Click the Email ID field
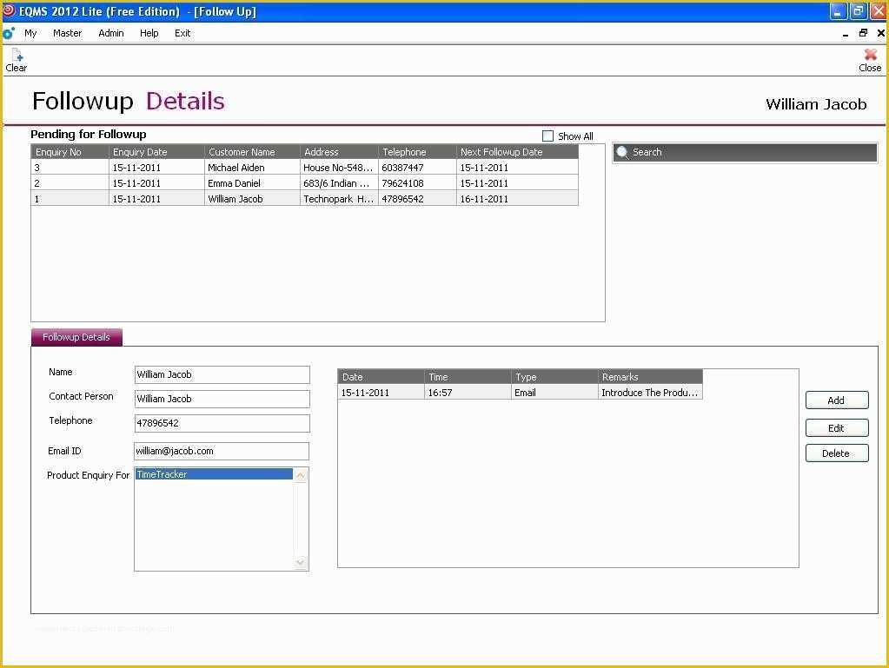The width and height of the screenshot is (889, 668). 222,451
